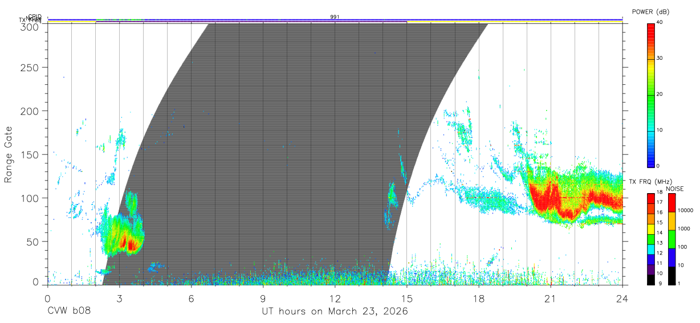Image resolution: width=700 pixels, height=323 pixels.
Task: Select the NOISE legend title
Action: 675,189
